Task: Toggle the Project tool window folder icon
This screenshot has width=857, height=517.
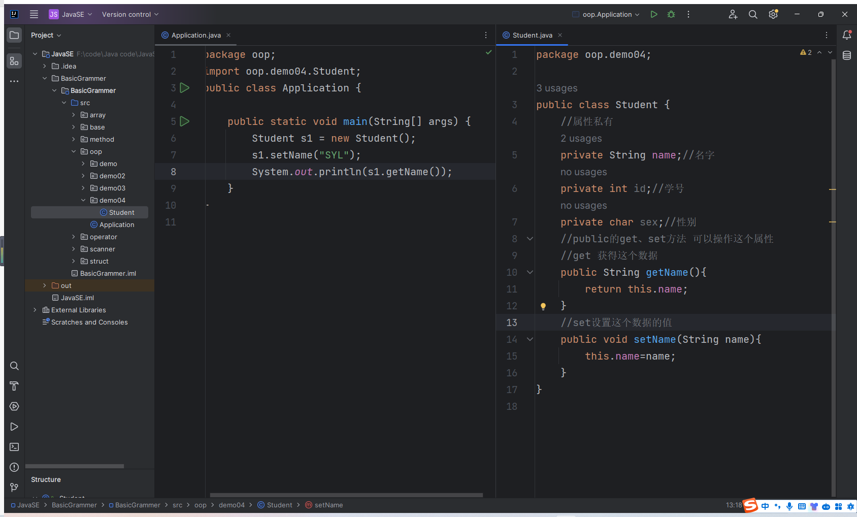Action: click(14, 35)
